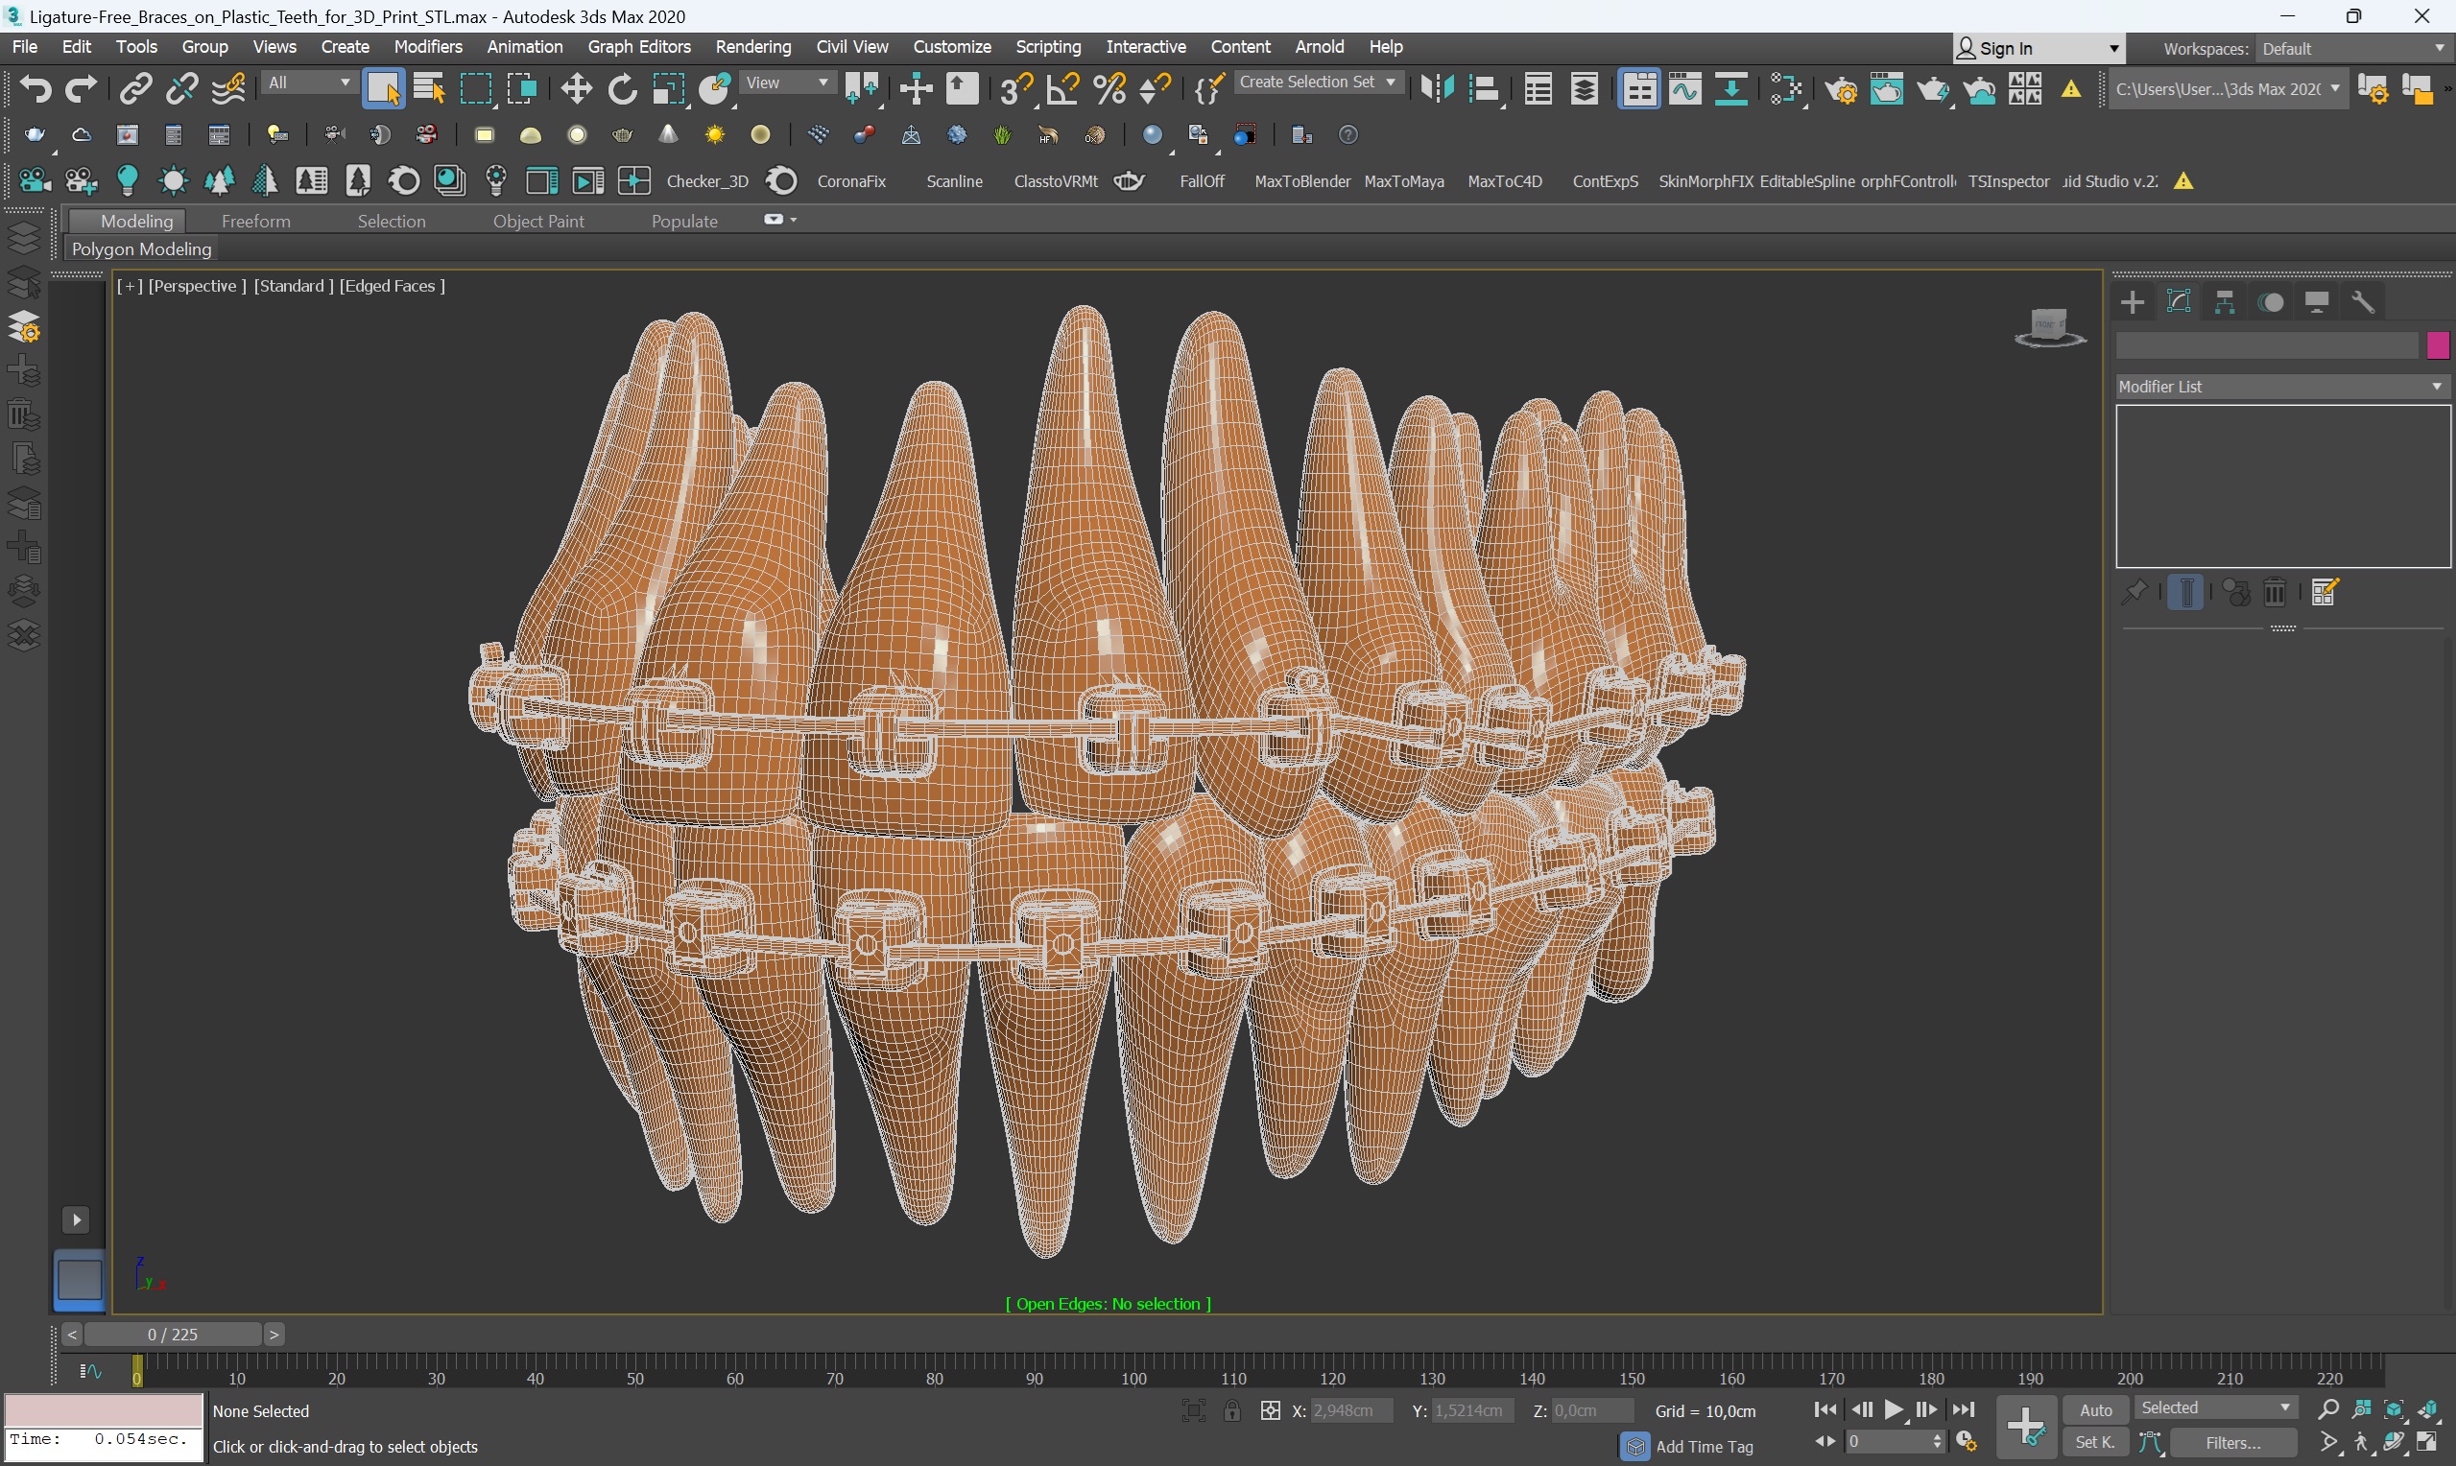Switch to the Hierarchy panel tab
The width and height of the screenshot is (2456, 1466).
click(2225, 302)
